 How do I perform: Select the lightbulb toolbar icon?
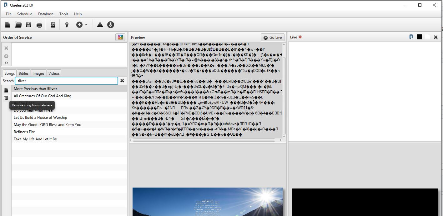(67, 24)
